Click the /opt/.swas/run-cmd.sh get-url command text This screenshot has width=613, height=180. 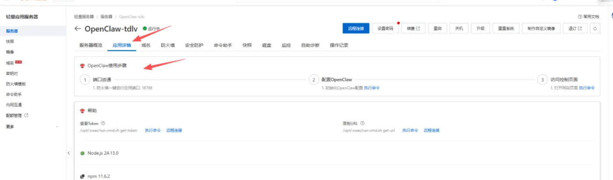369,130
